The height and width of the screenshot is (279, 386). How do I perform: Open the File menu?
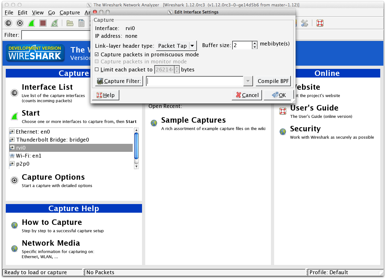point(9,12)
